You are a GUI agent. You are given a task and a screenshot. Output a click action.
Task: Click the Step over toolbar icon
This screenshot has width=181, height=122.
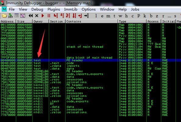[62, 16]
